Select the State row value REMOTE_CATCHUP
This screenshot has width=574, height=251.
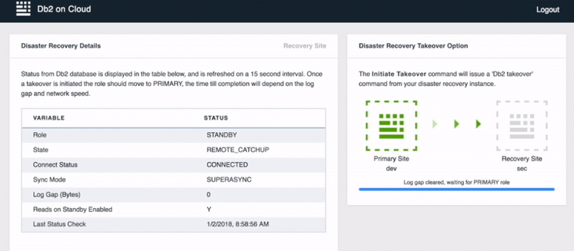tap(237, 150)
